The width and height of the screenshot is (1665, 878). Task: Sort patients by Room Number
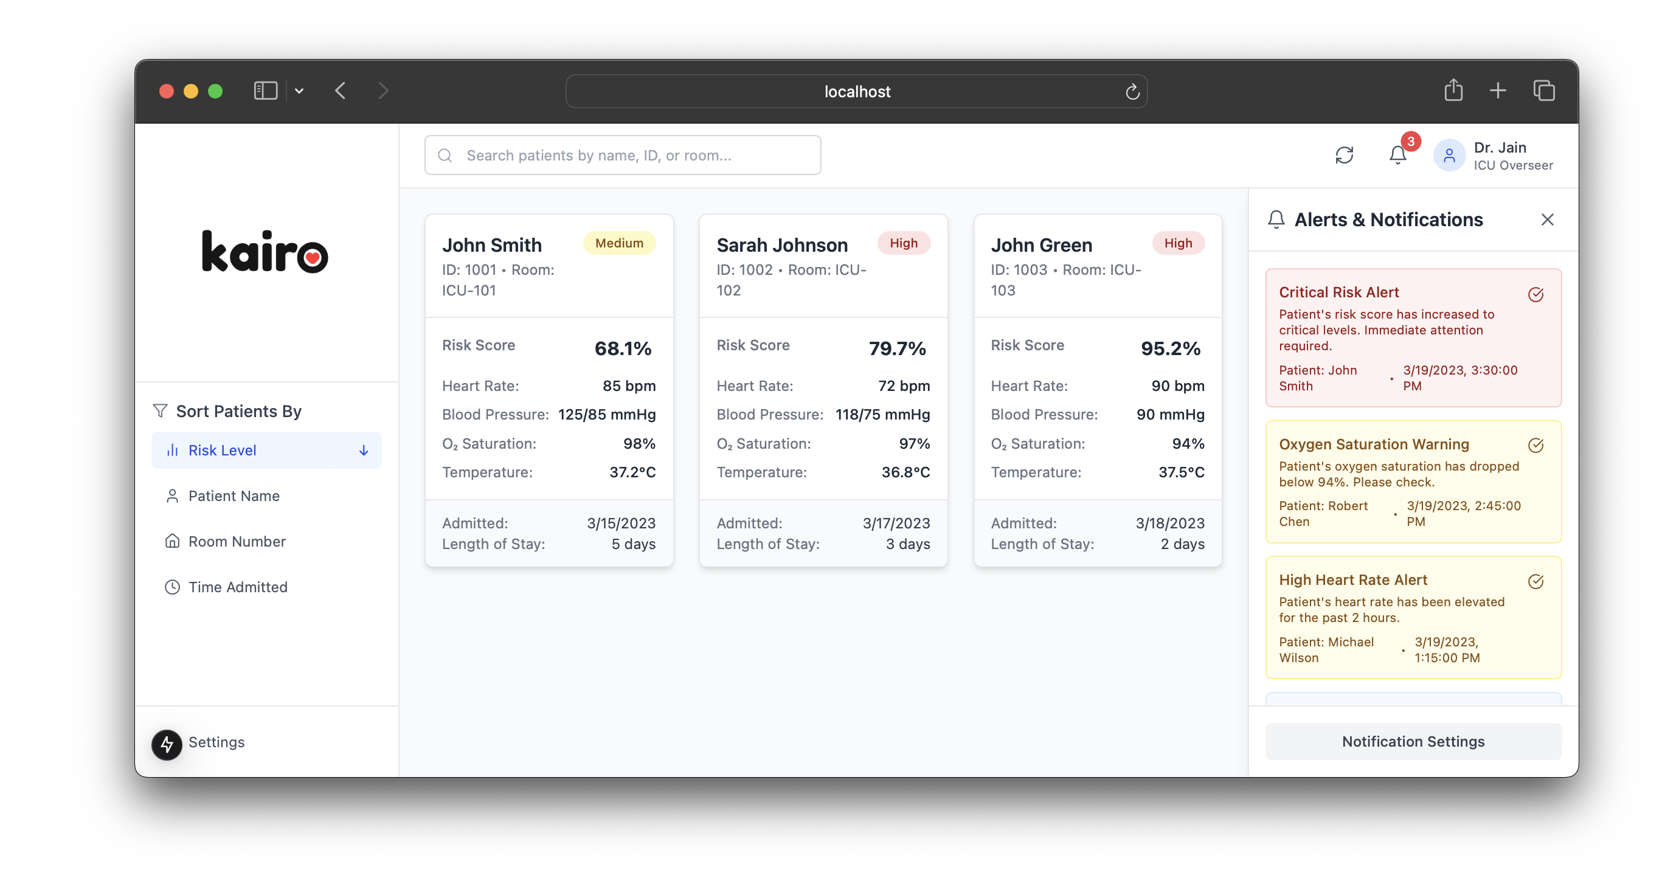coord(237,541)
